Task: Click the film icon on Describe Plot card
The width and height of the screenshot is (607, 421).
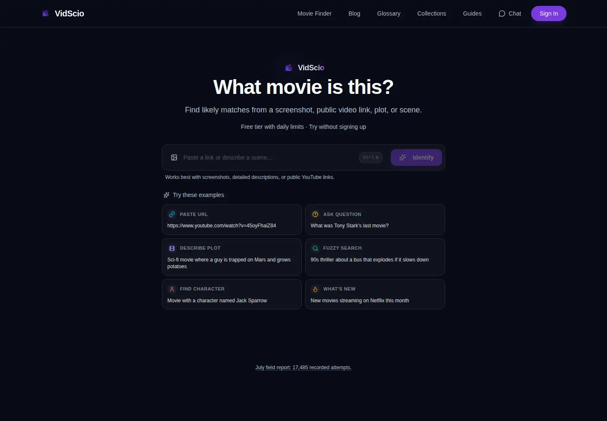Action: point(172,248)
